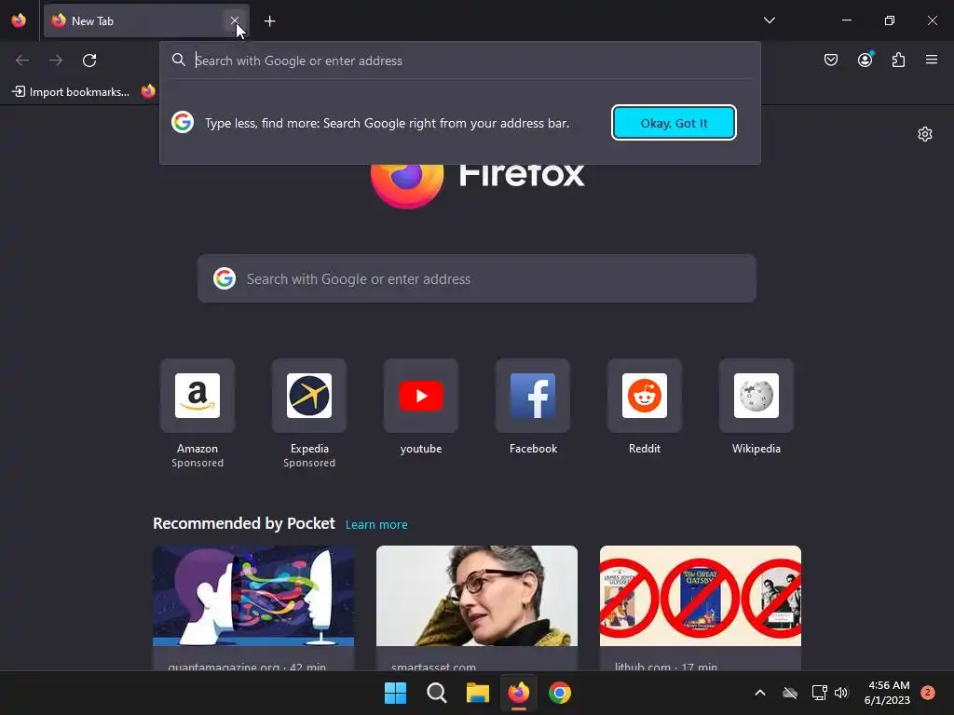
Task: Reload the current page
Action: pos(89,61)
